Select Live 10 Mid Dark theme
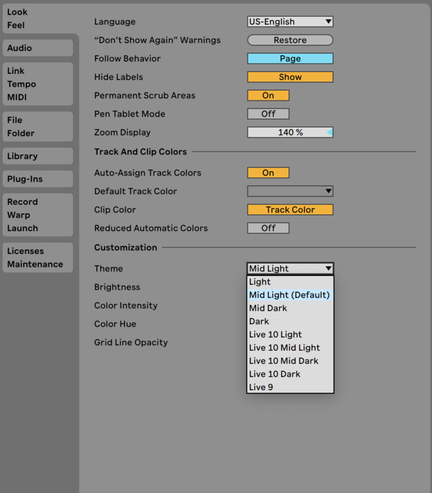 284,361
